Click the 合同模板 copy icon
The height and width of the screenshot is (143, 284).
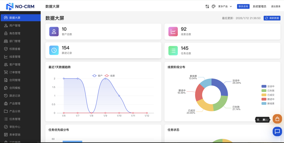click(6, 88)
